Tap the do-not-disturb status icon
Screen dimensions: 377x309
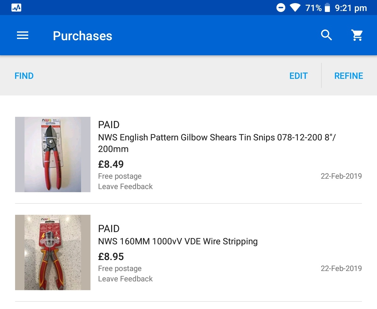point(281,8)
